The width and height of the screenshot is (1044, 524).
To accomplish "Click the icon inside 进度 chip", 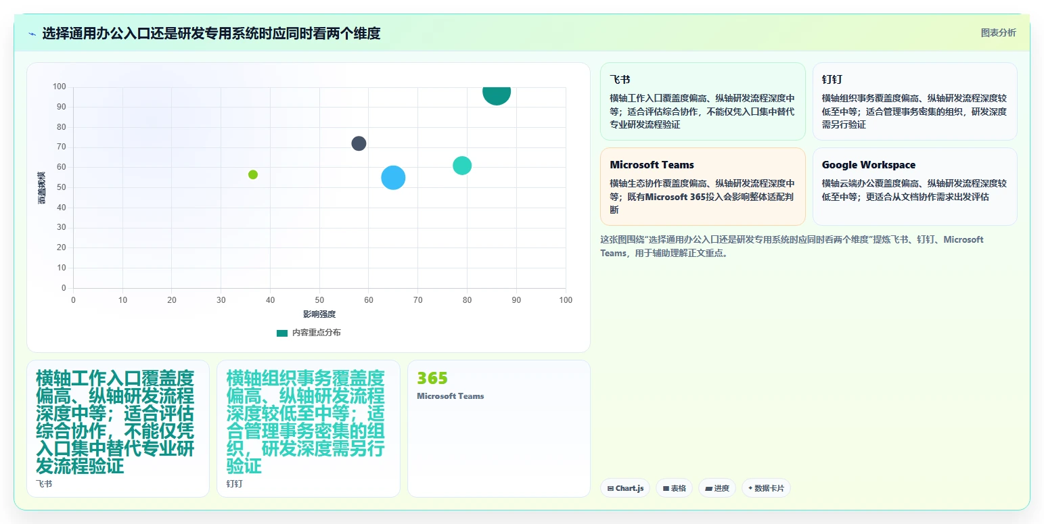I will (708, 488).
